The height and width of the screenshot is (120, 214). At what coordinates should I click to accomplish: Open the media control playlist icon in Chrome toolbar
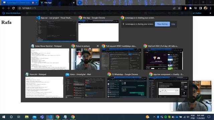195,8
